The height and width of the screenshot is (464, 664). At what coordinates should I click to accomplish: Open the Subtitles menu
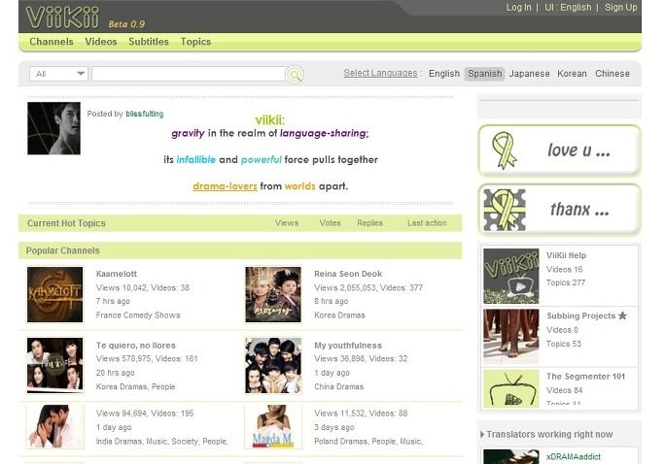(149, 42)
